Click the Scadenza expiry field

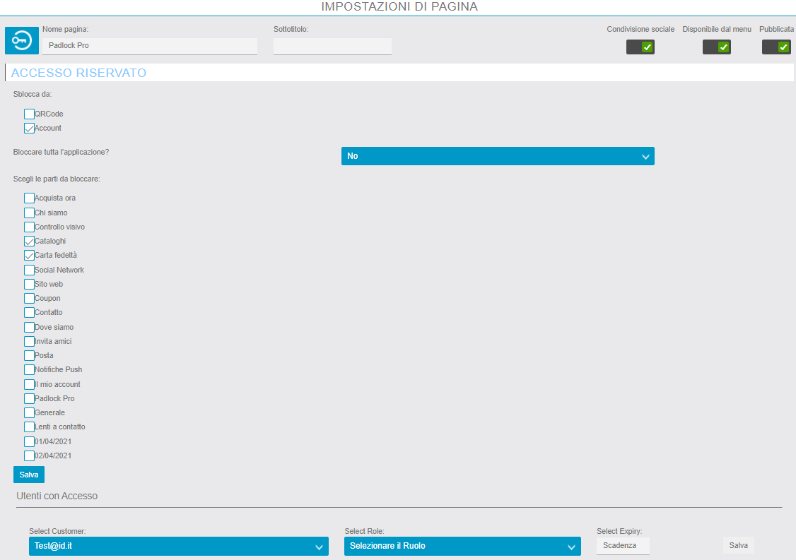622,545
